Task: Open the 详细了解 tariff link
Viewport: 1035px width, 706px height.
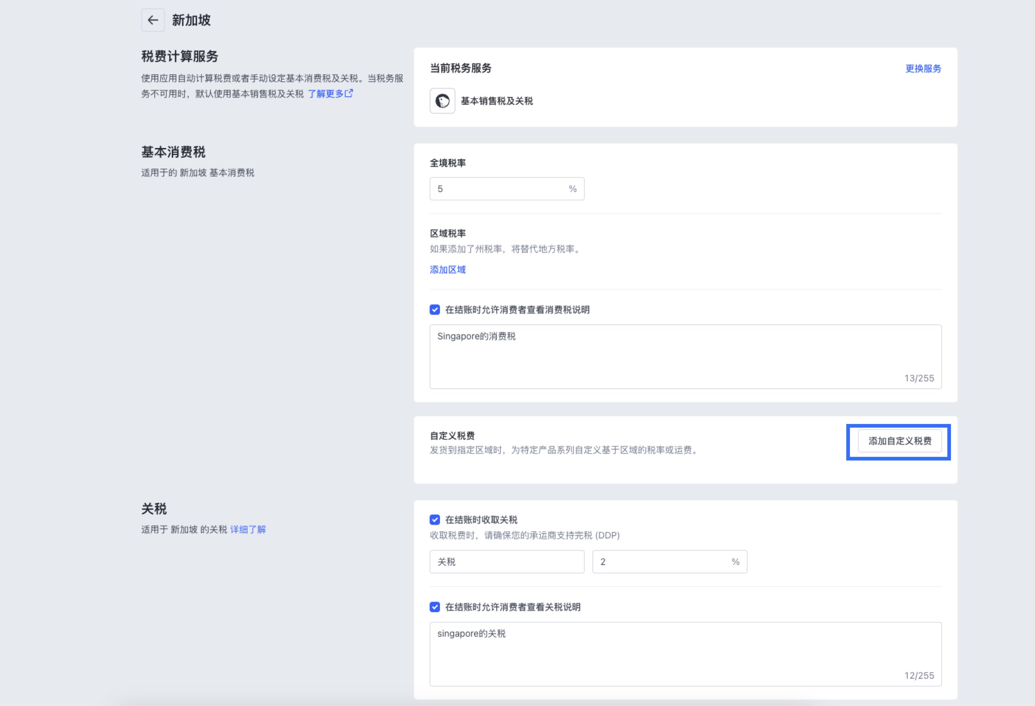Action: click(247, 530)
